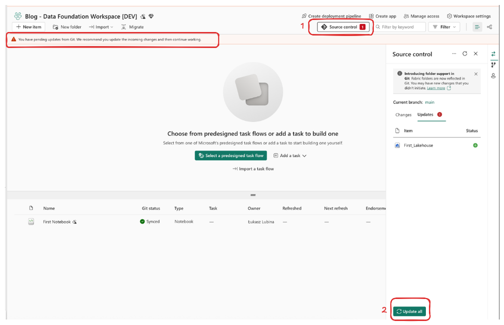The image size is (504, 325).
Task: Click the Filter by keyword search field
Action: tap(402, 27)
